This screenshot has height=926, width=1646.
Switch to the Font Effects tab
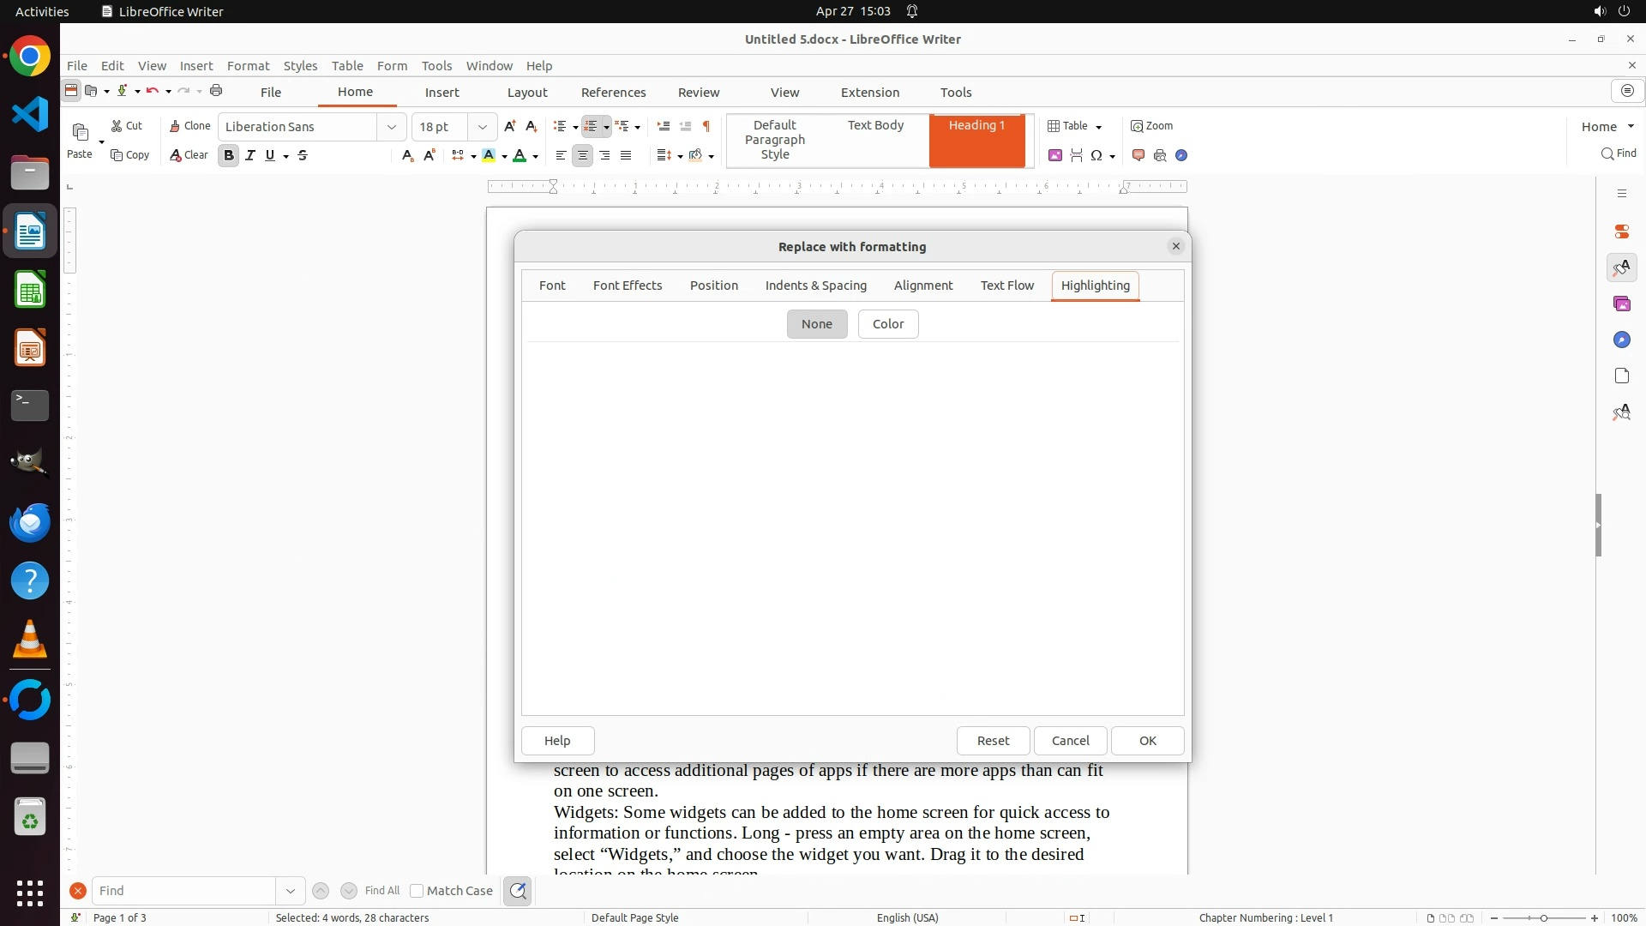(x=627, y=286)
